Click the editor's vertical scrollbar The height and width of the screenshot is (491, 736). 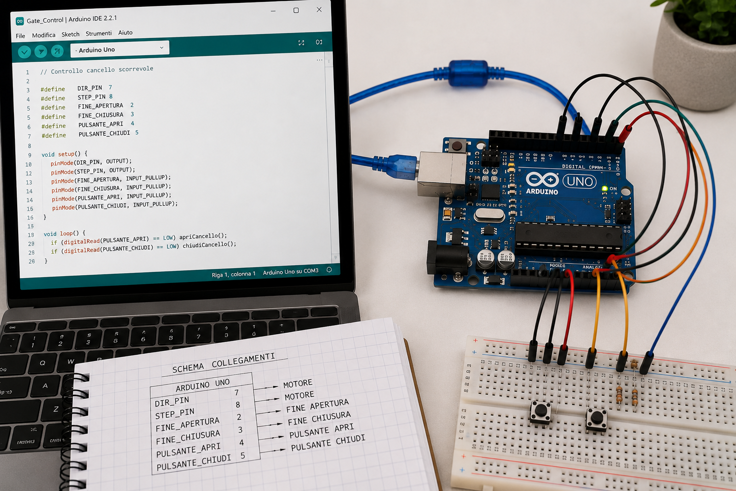(332, 158)
